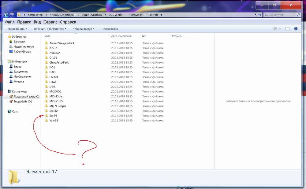306x189 pixels.
Task: Open Рабочий стол in sidebar
Action: [x=22, y=52]
